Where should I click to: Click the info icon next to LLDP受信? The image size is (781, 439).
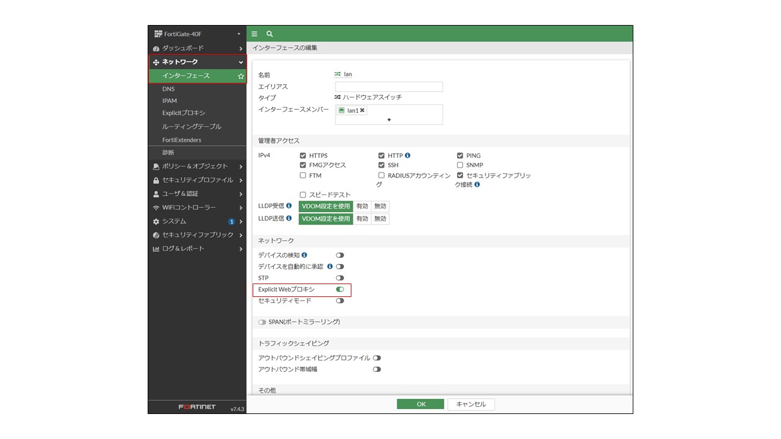click(289, 206)
